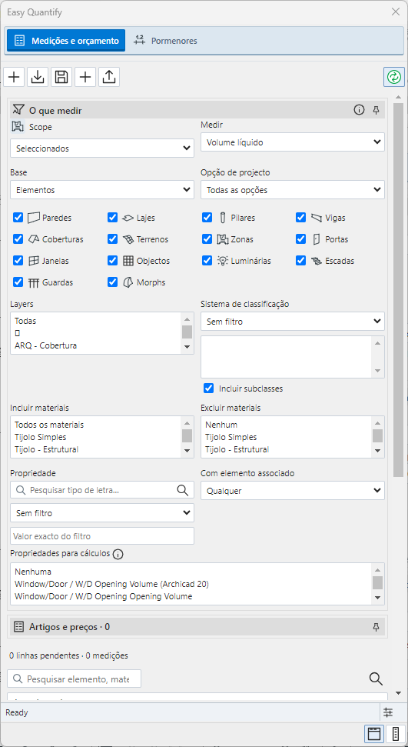The image size is (408, 747).
Task: Open settings sliders icon in status bar
Action: pyautogui.click(x=388, y=712)
